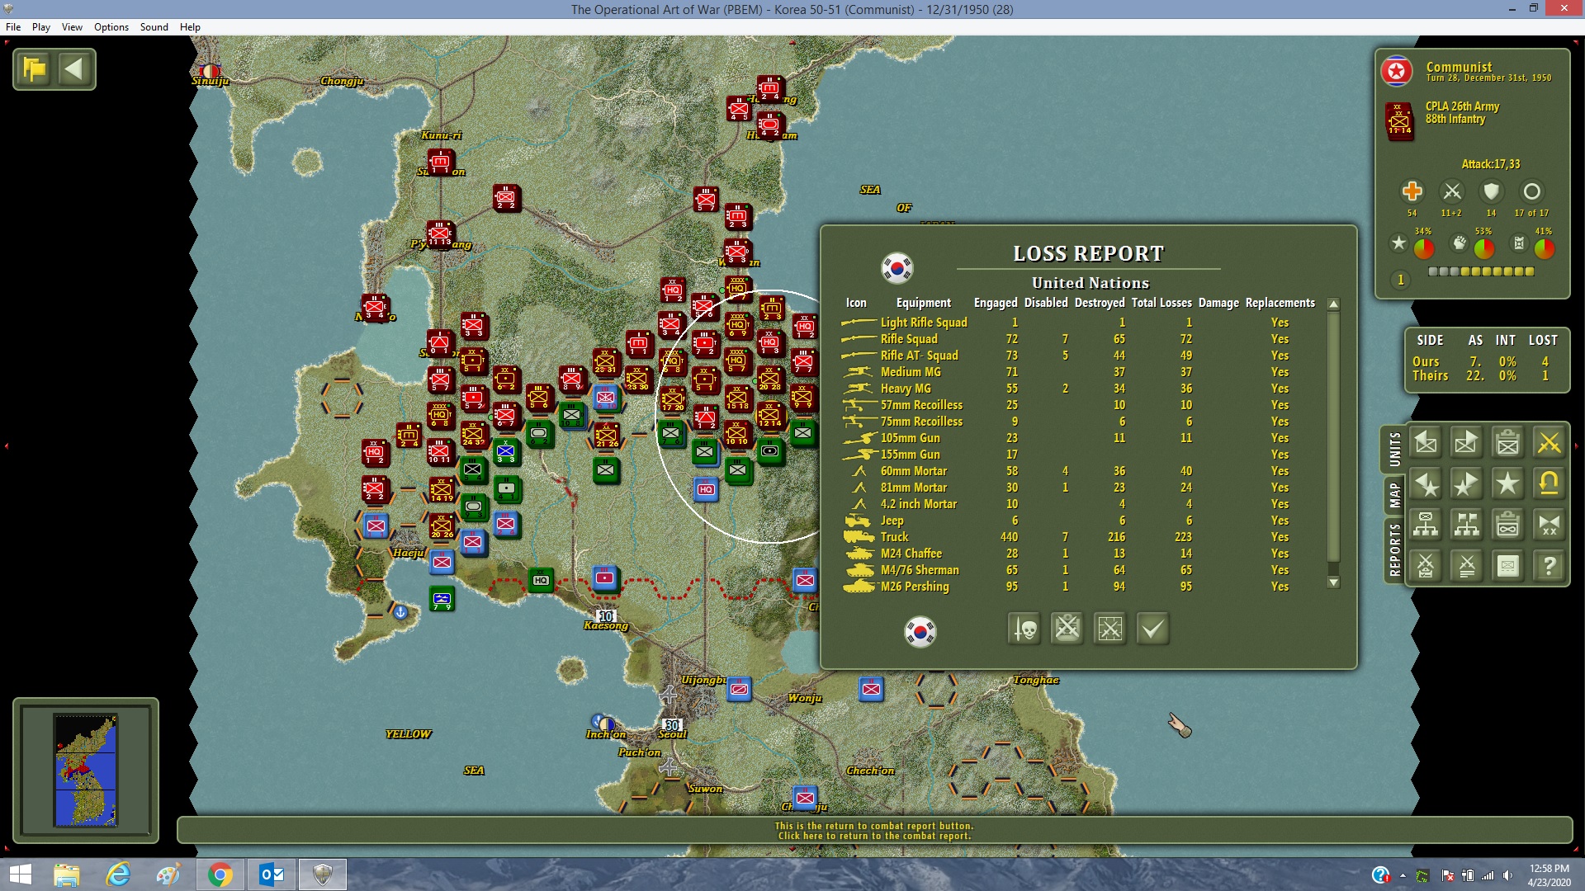Open the Help menu
The width and height of the screenshot is (1585, 891).
tap(190, 27)
